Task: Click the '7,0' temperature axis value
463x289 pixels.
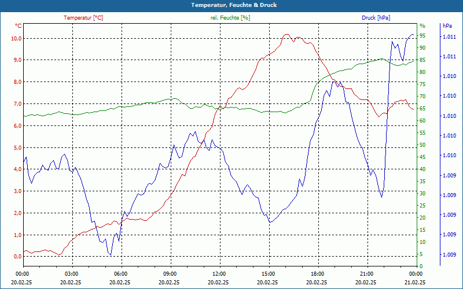Action: point(17,104)
